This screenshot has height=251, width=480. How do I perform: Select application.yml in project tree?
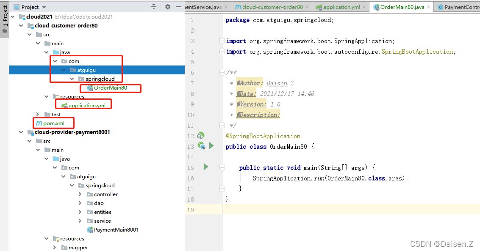[x=87, y=105]
